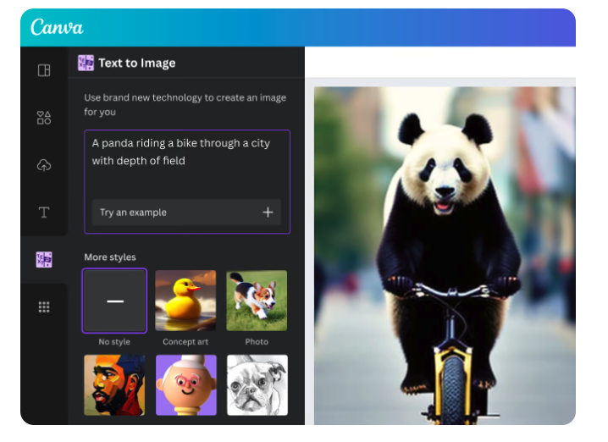Open the Apps grid icon in sidebar
608x442 pixels.
(x=44, y=307)
